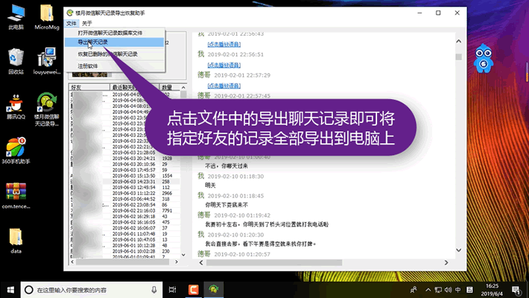
Task: Click chat panel scroll up arrow
Action: pos(458,42)
